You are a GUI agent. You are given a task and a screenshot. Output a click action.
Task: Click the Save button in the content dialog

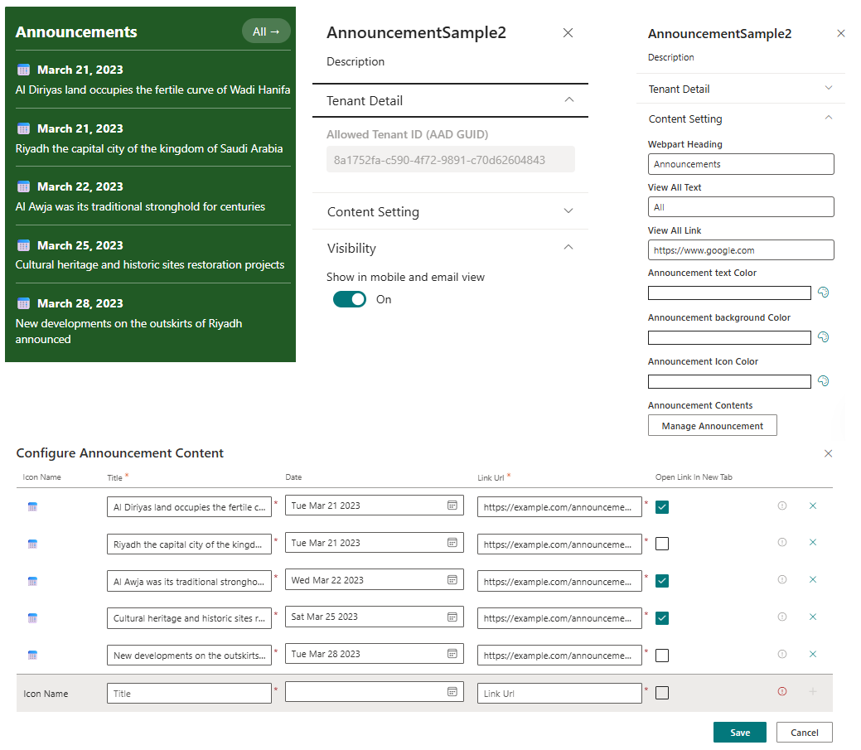(739, 732)
